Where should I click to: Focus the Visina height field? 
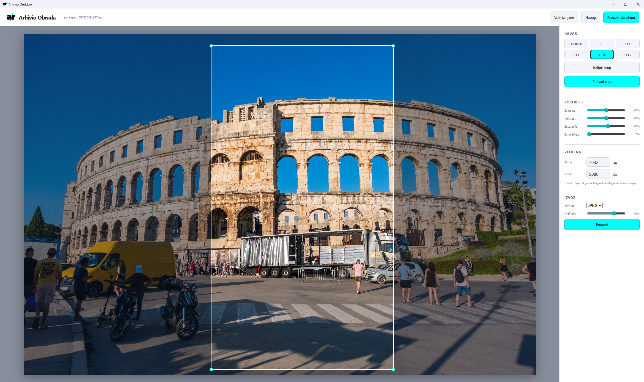coord(598,174)
